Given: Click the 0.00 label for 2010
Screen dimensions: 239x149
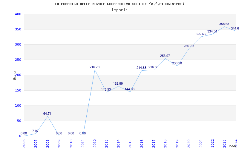Looking at the screenshot, I should click(x=71, y=133).
